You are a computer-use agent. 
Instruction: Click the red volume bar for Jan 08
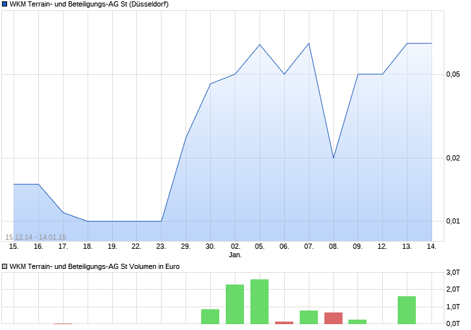333,318
